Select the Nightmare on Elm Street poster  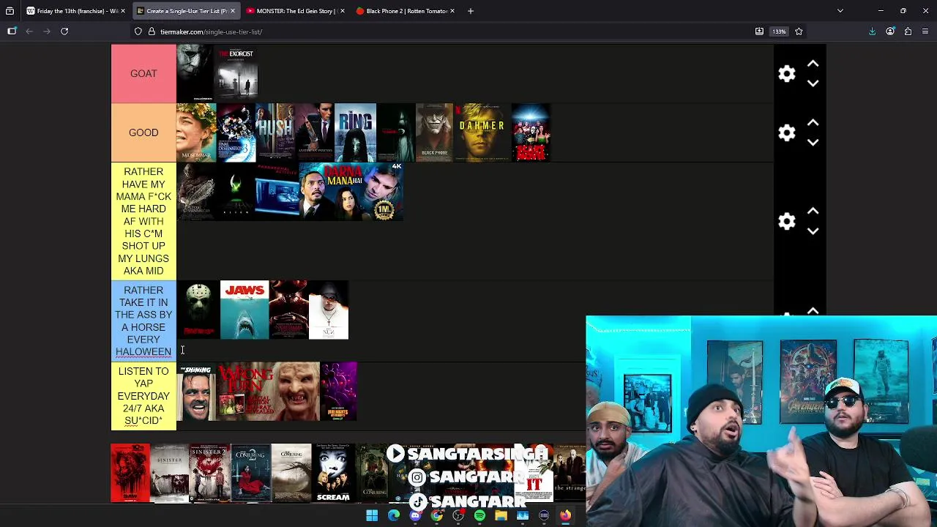coord(288,310)
